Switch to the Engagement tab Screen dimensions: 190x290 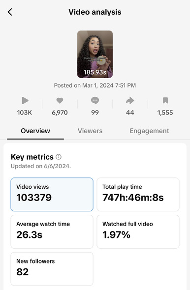click(x=149, y=131)
